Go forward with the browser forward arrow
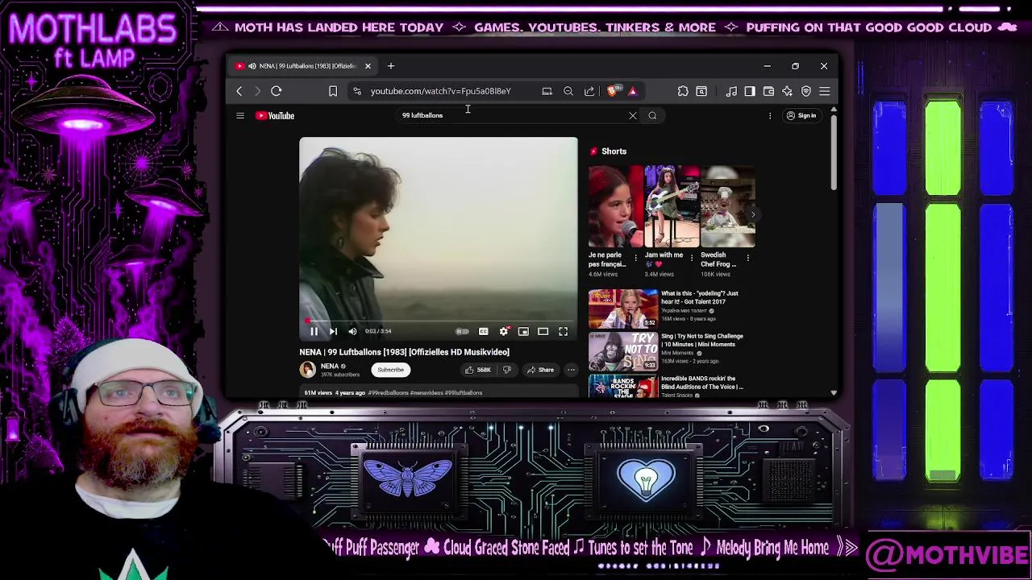The width and height of the screenshot is (1032, 580). click(257, 91)
